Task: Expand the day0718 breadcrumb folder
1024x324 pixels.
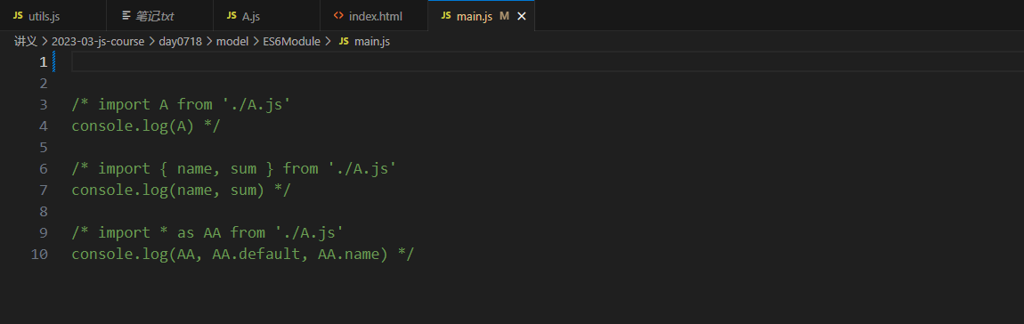Action: coord(181,42)
